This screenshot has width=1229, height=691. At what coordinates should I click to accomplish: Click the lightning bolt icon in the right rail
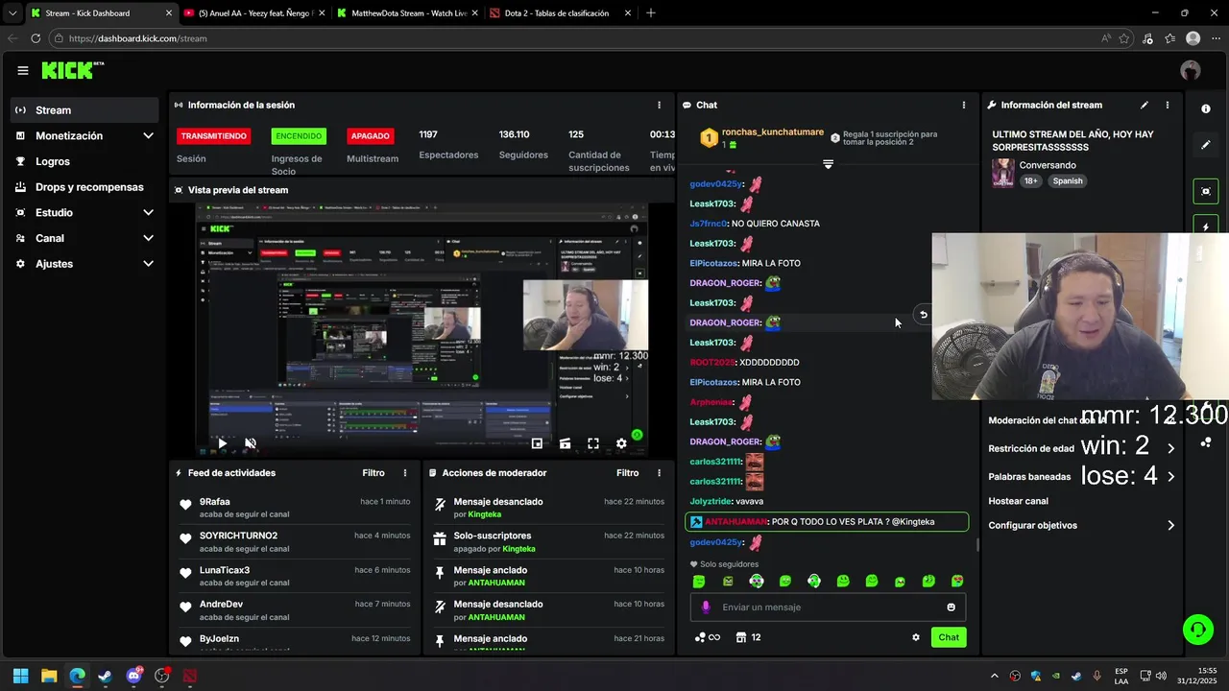[x=1206, y=226]
